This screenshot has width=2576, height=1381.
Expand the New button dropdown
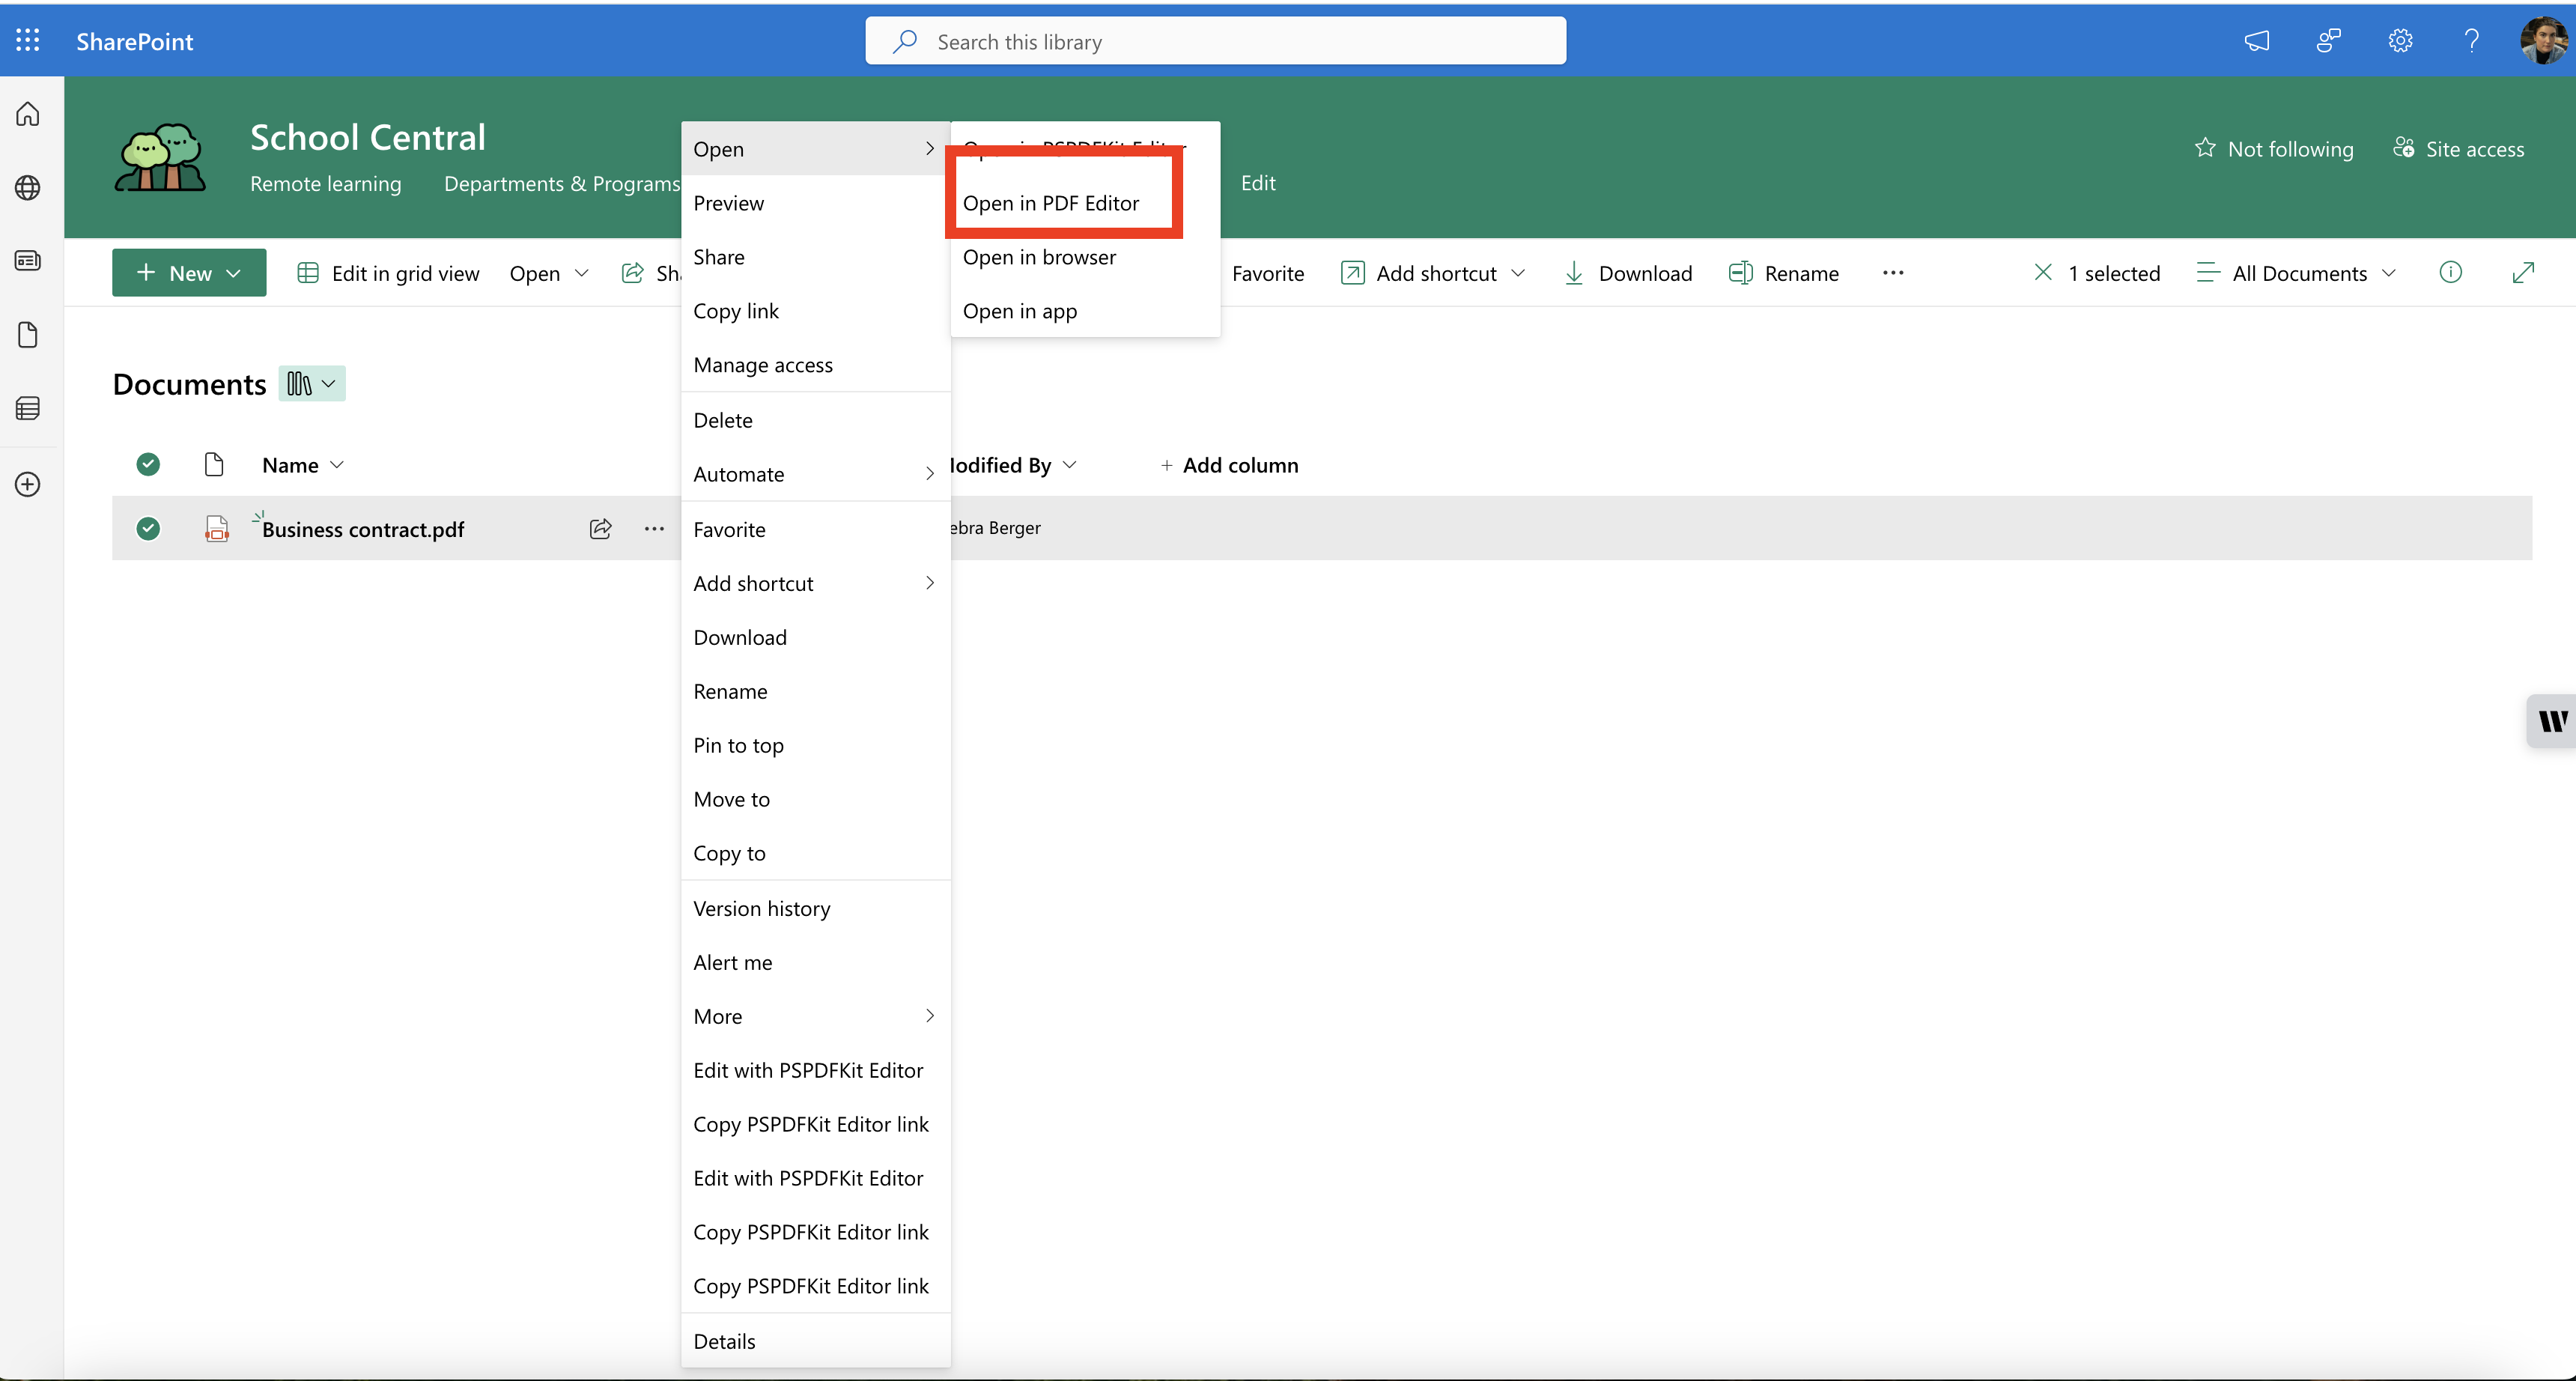pyautogui.click(x=233, y=272)
